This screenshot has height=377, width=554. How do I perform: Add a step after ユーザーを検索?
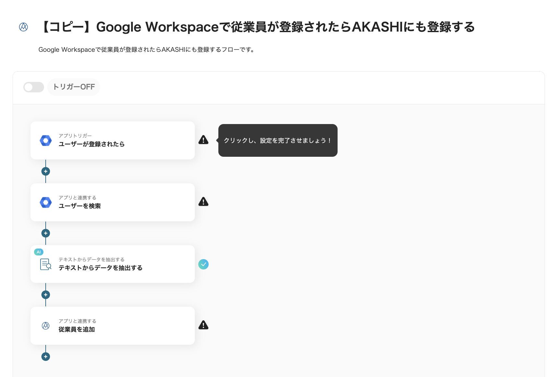(46, 233)
